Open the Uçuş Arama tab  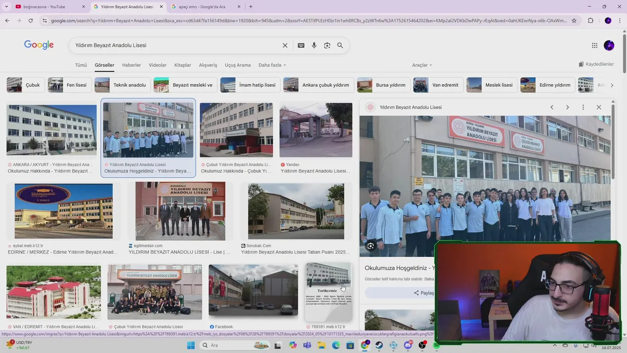[238, 65]
